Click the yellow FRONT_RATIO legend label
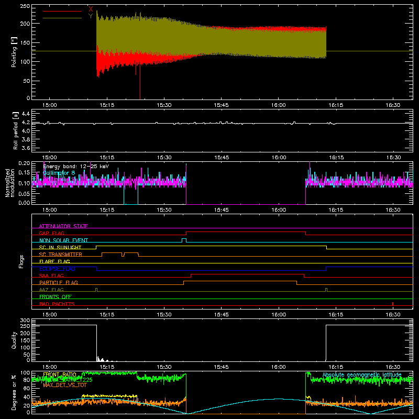The width and height of the screenshot is (419, 419). (60, 374)
